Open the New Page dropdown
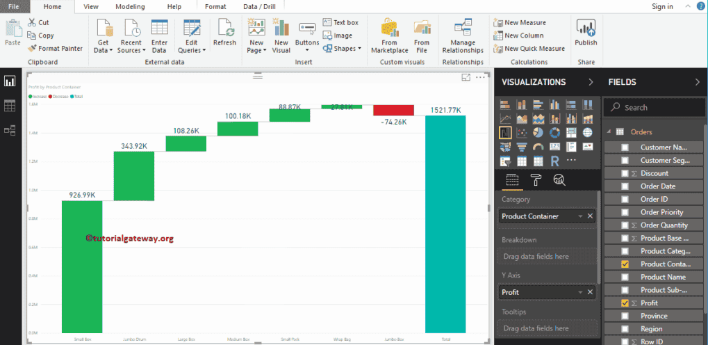This screenshot has height=345, width=708. [x=265, y=51]
